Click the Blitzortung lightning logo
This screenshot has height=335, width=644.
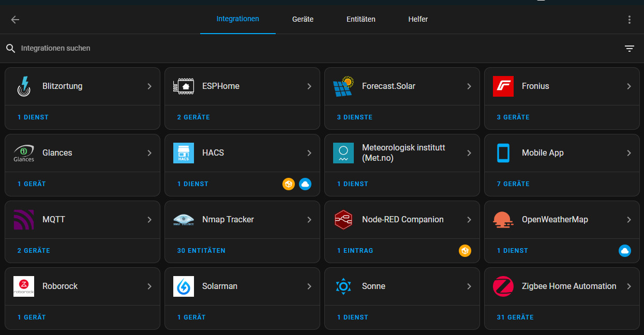pos(24,86)
